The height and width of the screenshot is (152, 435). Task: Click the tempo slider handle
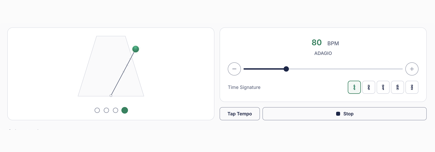(286, 69)
